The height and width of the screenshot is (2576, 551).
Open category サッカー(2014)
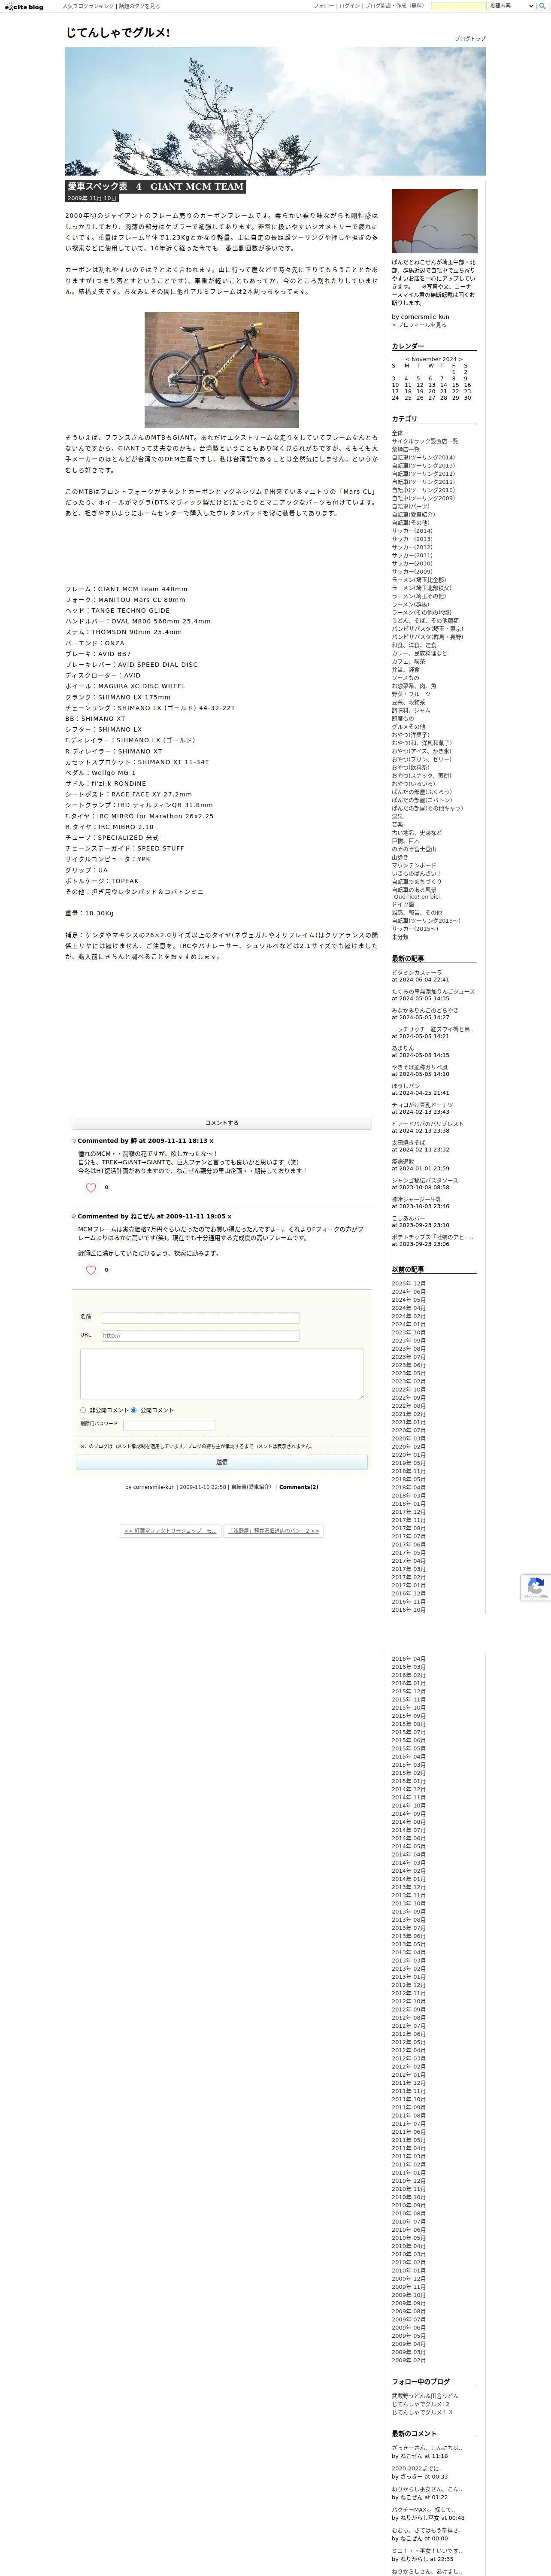(412, 531)
